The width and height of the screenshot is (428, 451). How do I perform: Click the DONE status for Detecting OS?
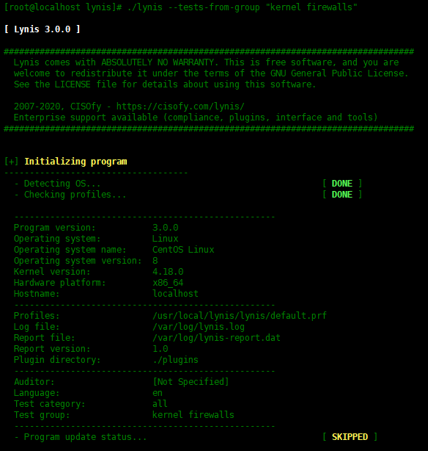[342, 184]
